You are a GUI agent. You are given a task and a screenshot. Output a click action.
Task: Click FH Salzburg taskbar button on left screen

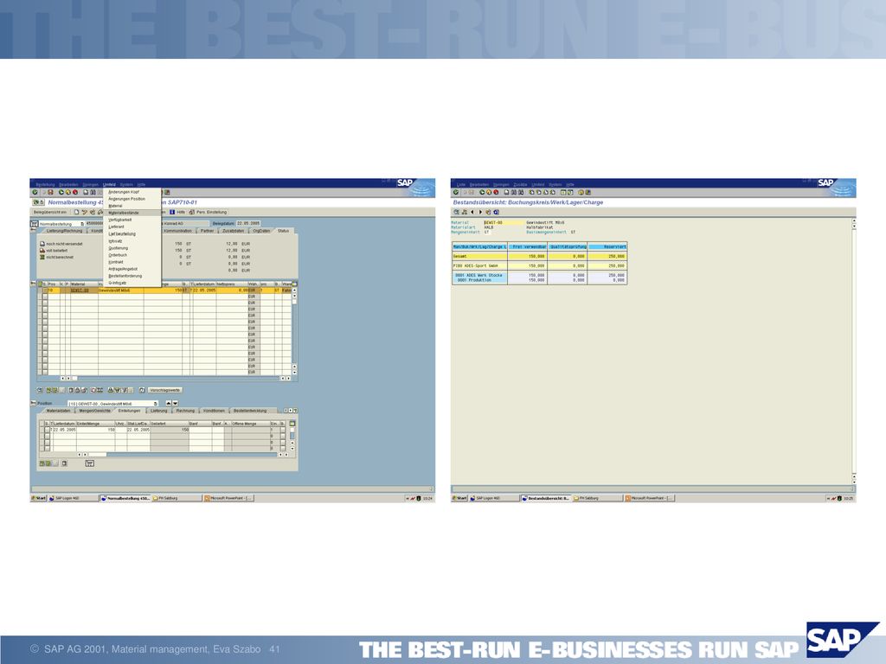[177, 499]
